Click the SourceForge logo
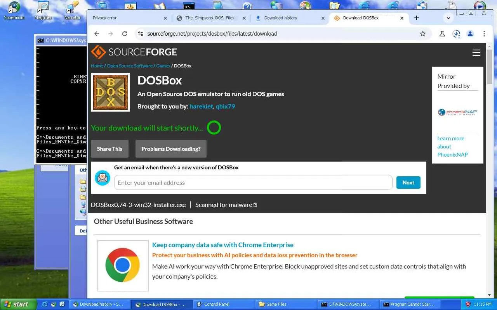 pyautogui.click(x=134, y=52)
